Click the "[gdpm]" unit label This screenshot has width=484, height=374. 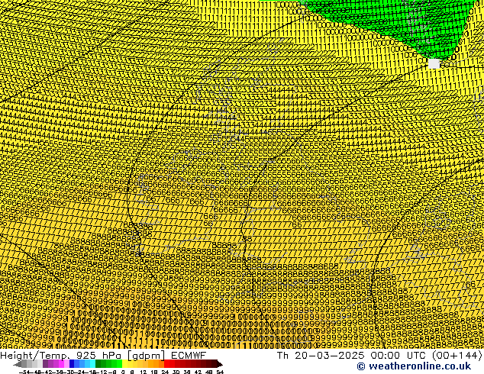coord(144,355)
